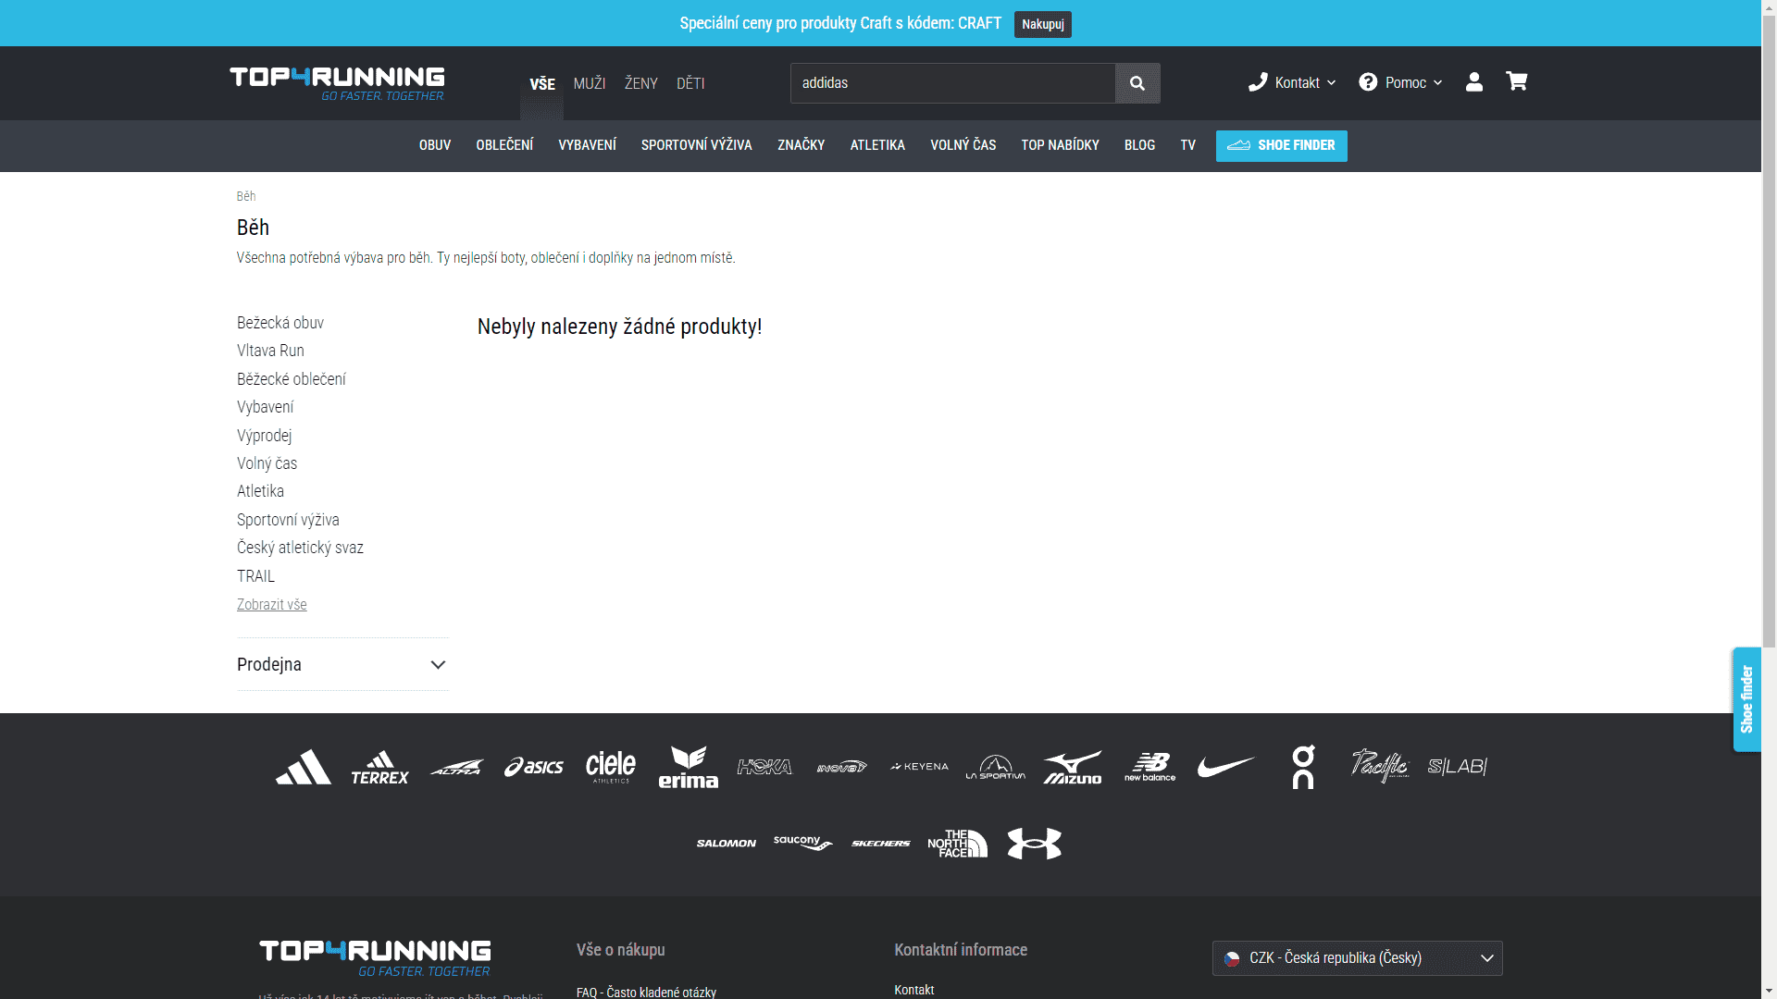1777x999 pixels.
Task: Expand the Prodejna filter section
Action: [x=342, y=664]
